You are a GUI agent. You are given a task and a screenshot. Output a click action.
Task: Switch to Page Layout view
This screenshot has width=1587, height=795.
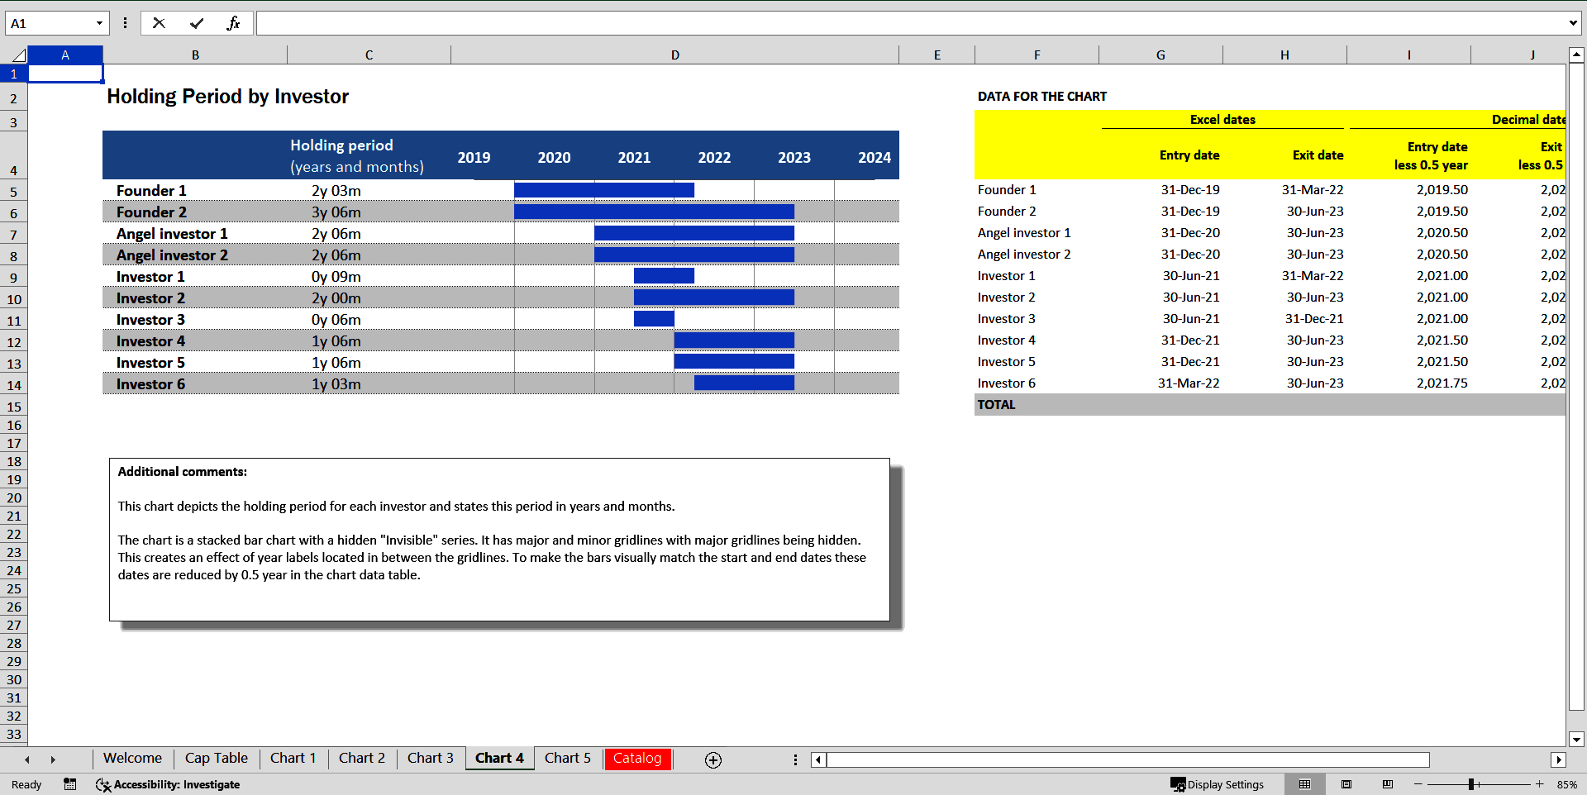1346,784
